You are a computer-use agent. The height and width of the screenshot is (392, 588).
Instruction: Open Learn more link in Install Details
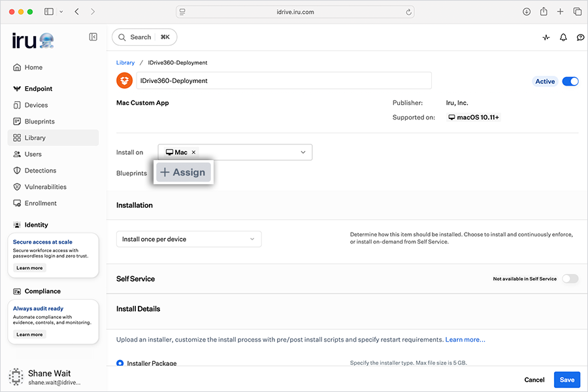[465, 340]
